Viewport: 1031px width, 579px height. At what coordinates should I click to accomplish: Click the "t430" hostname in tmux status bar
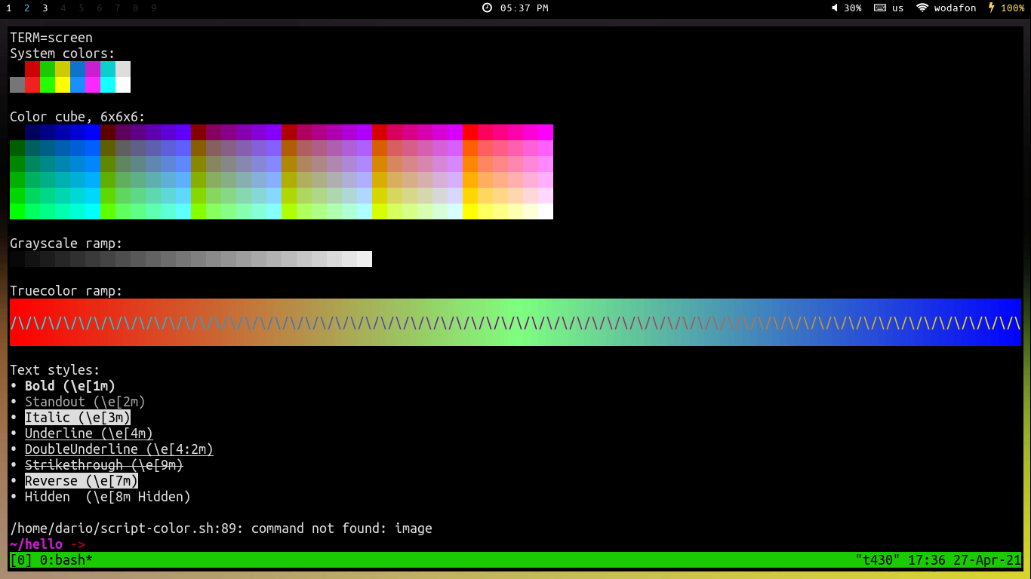coord(878,560)
